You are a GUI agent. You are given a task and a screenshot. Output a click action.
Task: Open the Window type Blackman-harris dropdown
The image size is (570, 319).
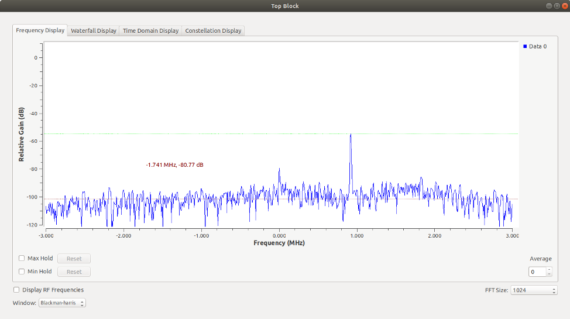pyautogui.click(x=62, y=303)
